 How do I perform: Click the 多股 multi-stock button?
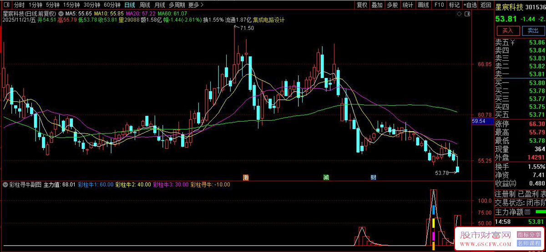[x=392, y=5]
